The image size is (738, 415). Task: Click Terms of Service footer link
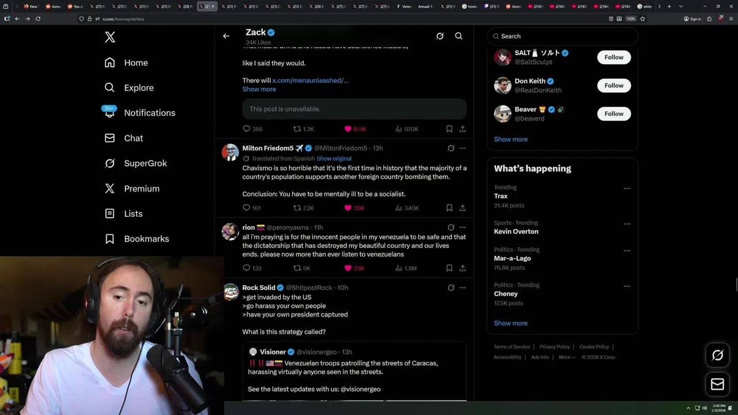[x=511, y=347]
